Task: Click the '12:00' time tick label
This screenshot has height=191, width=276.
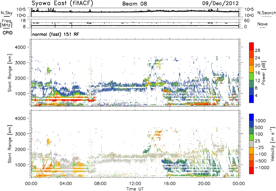Action: click(135, 184)
